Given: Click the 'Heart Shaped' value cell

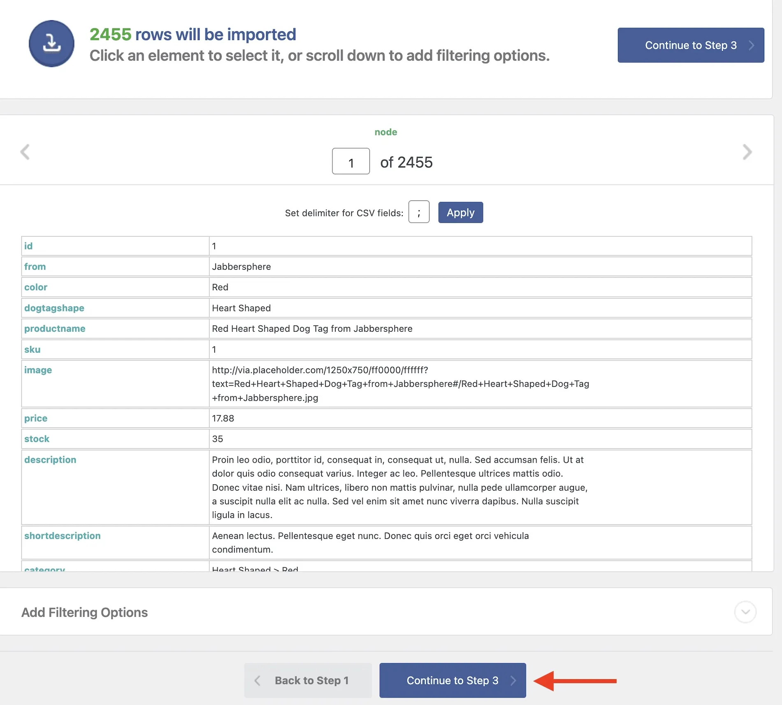Looking at the screenshot, I should point(480,308).
